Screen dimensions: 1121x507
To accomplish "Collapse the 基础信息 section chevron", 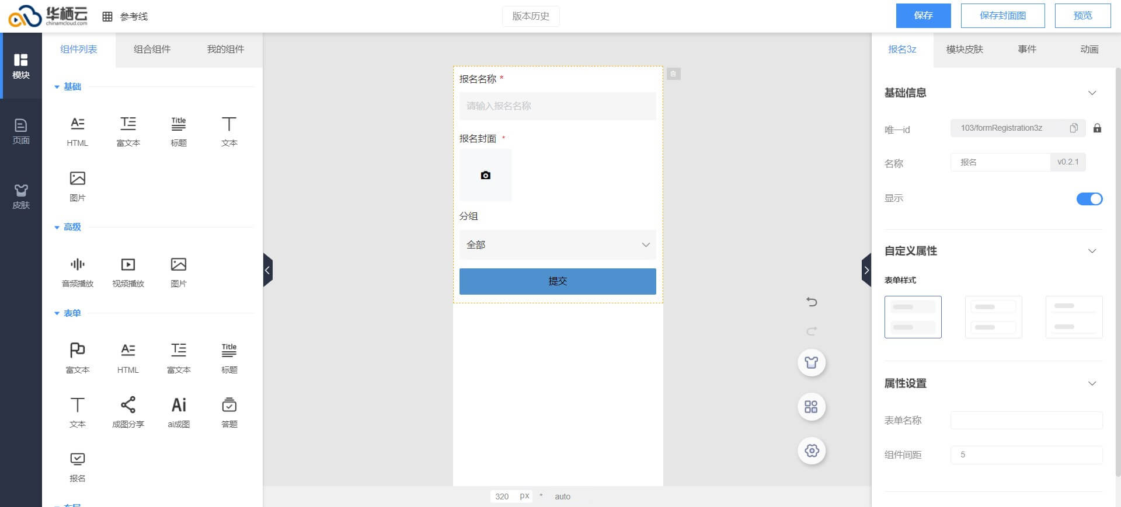I will click(1092, 93).
